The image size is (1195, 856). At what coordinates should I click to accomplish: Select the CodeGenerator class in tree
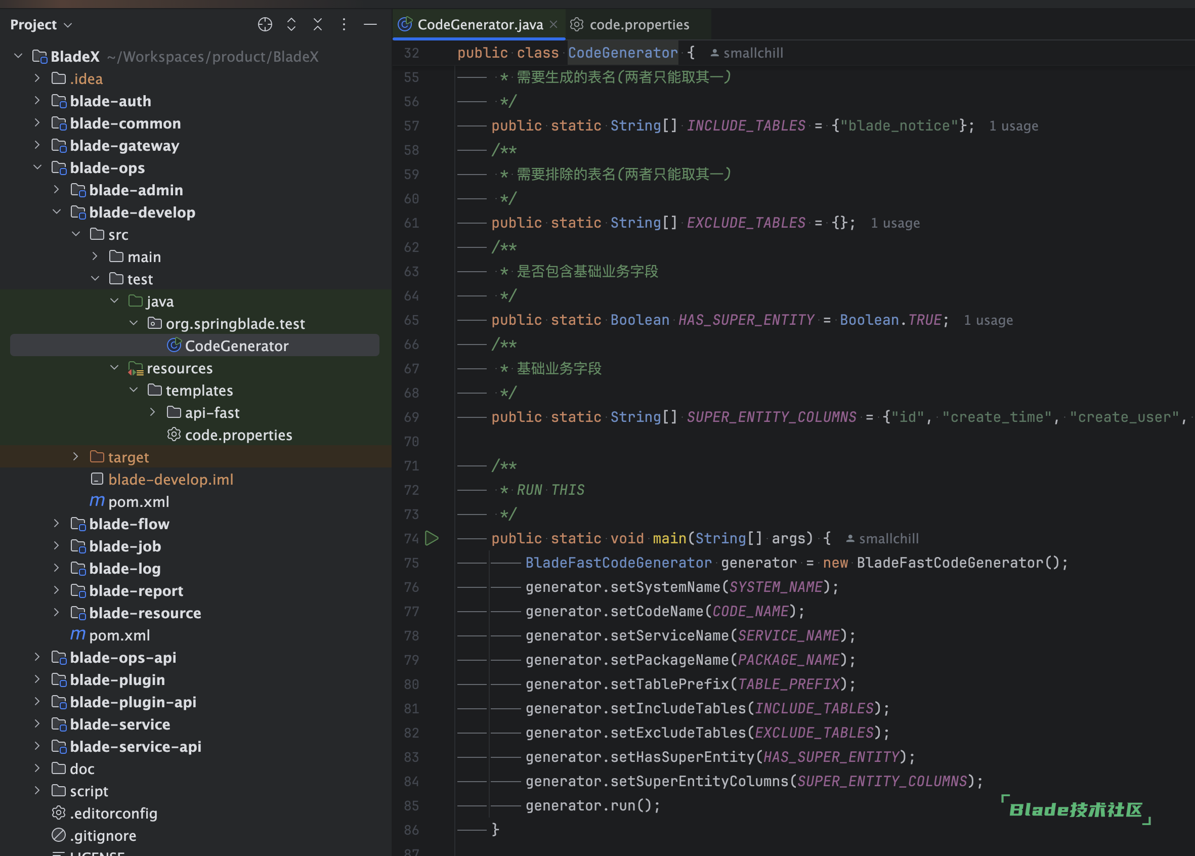[x=227, y=346]
